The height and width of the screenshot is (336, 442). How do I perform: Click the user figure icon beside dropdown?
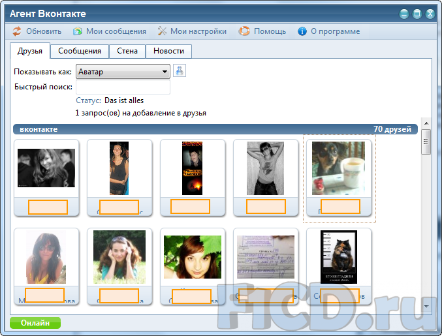coord(180,70)
